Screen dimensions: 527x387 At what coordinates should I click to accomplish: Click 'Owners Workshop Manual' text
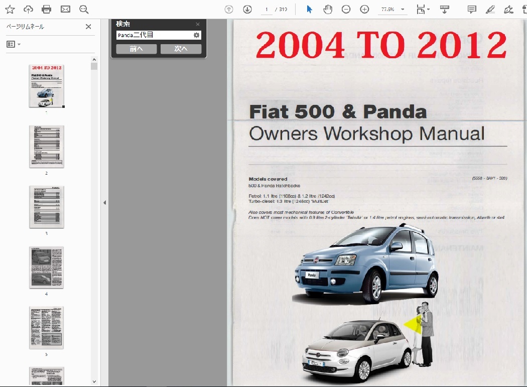(x=367, y=134)
